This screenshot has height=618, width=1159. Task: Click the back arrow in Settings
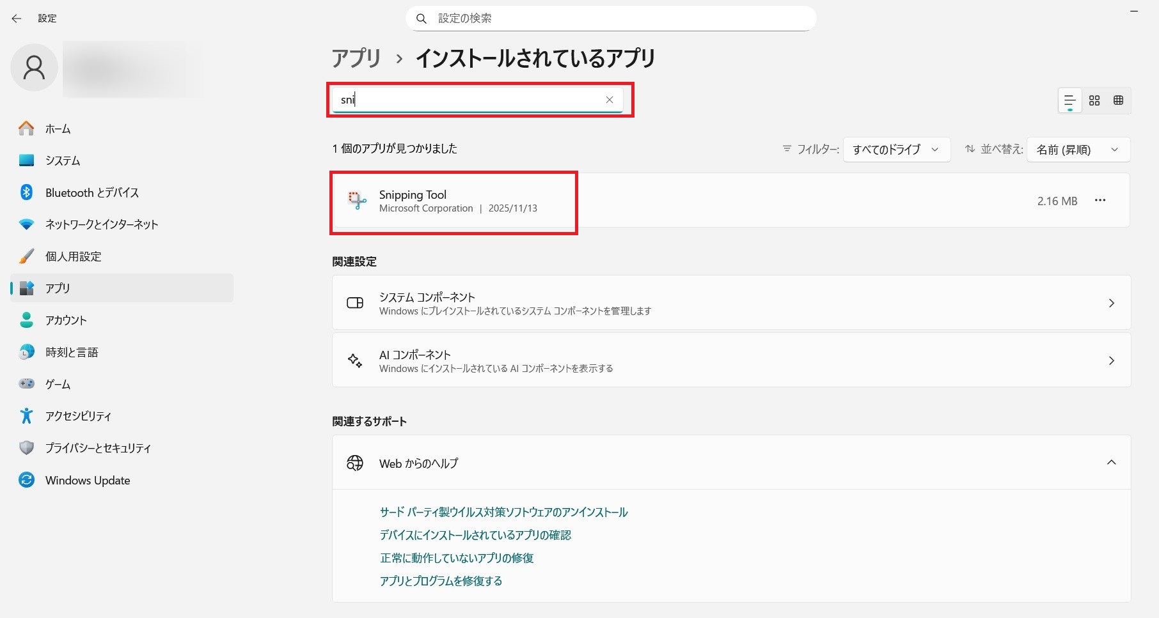pos(17,19)
